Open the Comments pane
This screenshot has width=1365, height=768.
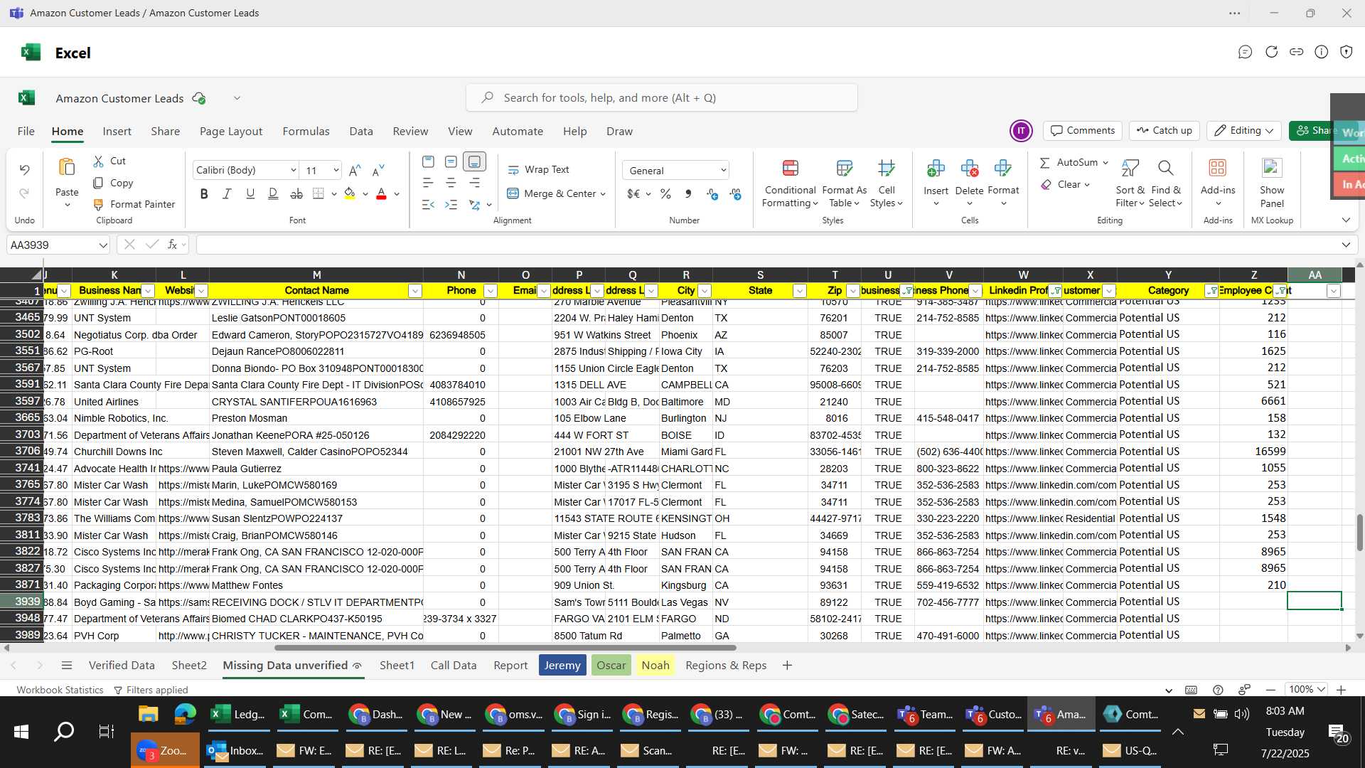(x=1083, y=131)
